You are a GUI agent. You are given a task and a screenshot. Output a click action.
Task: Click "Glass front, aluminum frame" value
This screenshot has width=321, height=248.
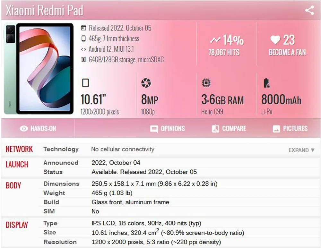[x=130, y=202]
